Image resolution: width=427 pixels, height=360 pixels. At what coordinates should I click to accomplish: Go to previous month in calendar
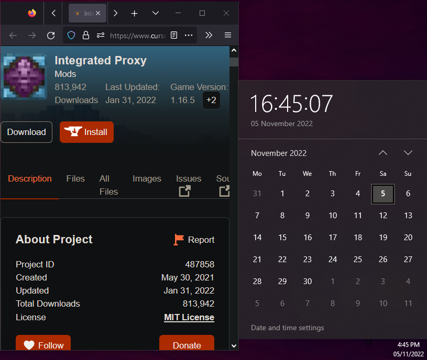(383, 153)
